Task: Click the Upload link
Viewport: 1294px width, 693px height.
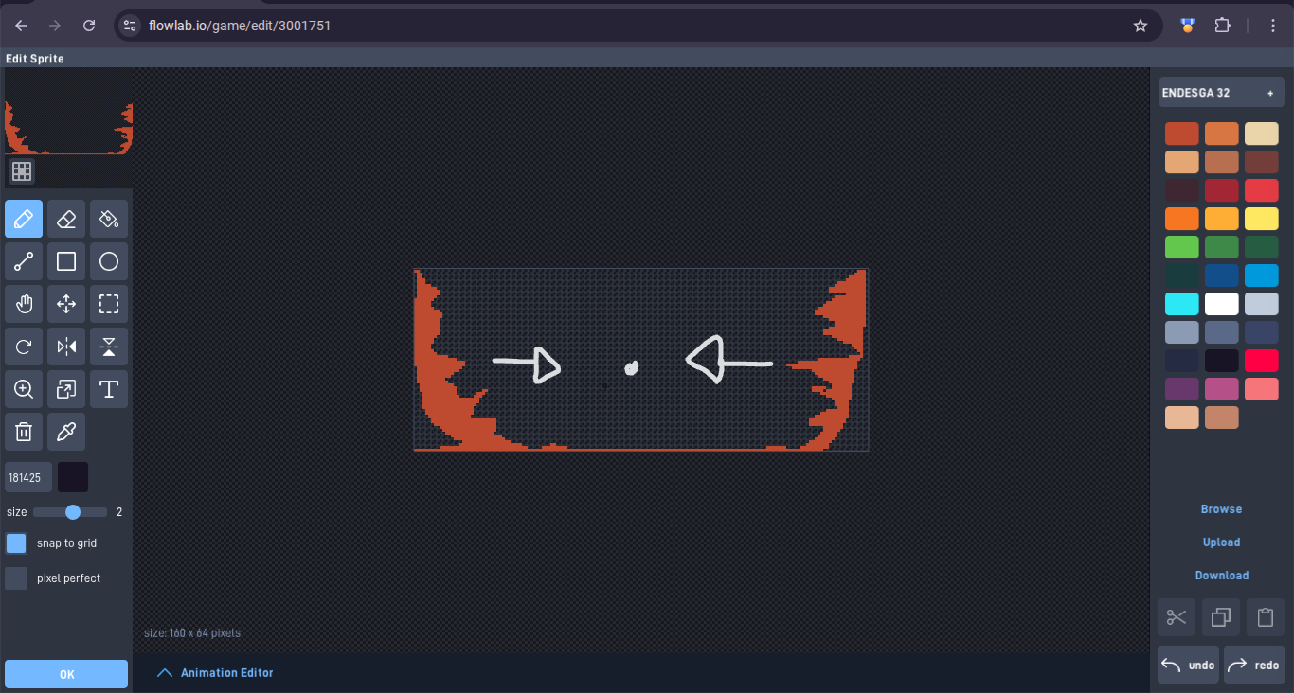Action: pos(1221,542)
